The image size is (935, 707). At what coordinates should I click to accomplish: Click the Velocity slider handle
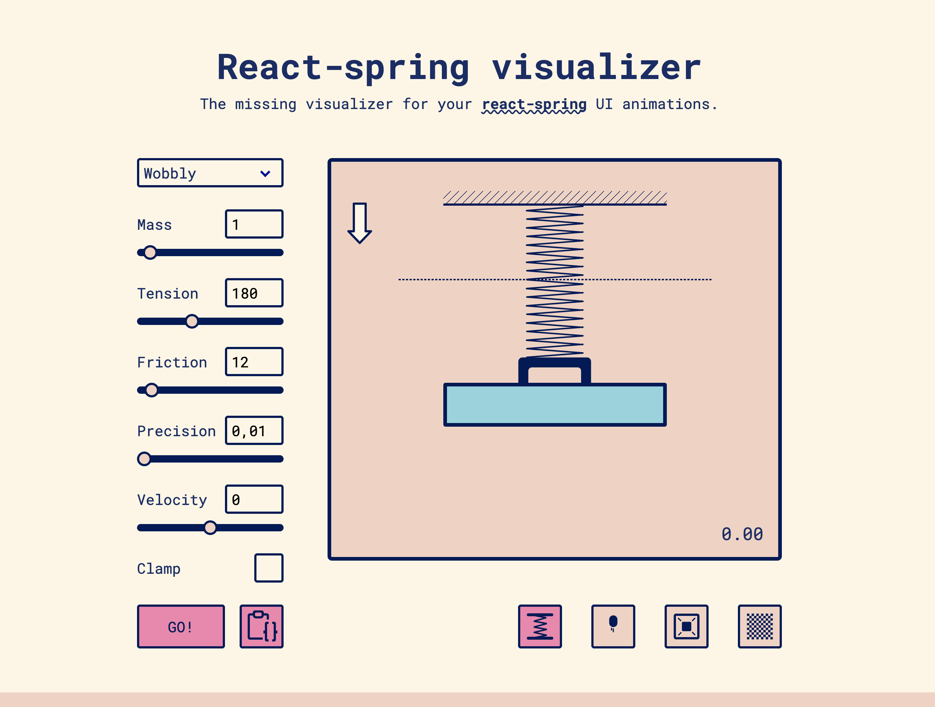tap(210, 528)
